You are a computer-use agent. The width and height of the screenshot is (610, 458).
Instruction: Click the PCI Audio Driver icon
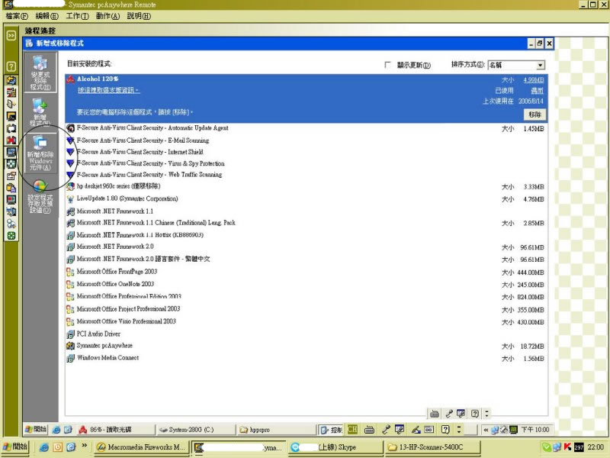tap(70, 334)
